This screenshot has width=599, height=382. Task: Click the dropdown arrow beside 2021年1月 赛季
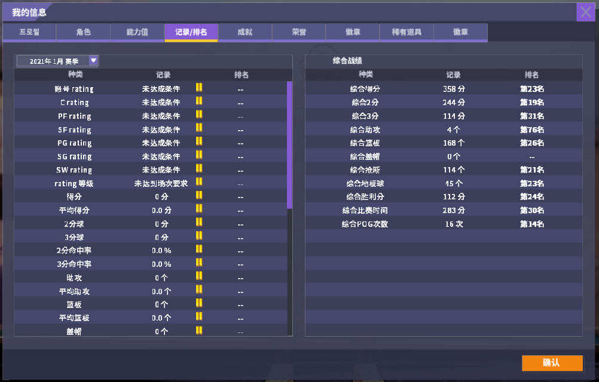[94, 60]
